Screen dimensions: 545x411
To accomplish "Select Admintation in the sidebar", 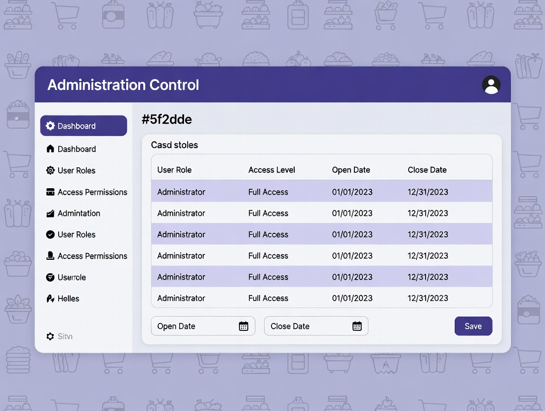I will click(78, 213).
